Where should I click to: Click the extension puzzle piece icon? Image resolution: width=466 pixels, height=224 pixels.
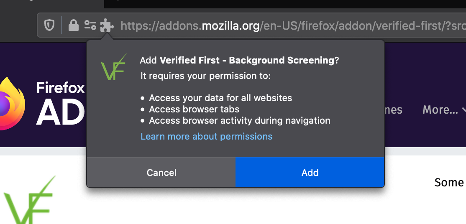[x=107, y=26]
